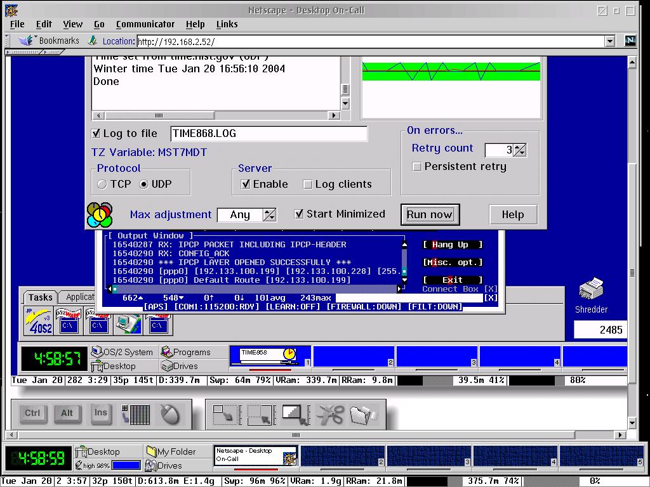The image size is (650, 487).
Task: Click the browser page's down scroll arrow
Action: (632, 423)
